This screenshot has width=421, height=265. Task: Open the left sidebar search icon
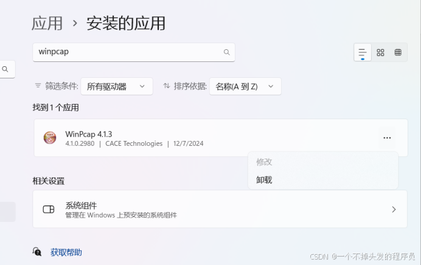point(5,69)
